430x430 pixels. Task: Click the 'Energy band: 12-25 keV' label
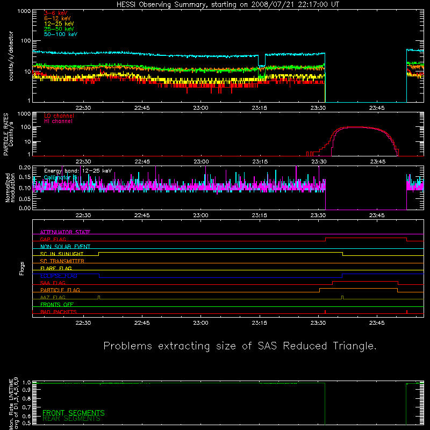(x=78, y=171)
